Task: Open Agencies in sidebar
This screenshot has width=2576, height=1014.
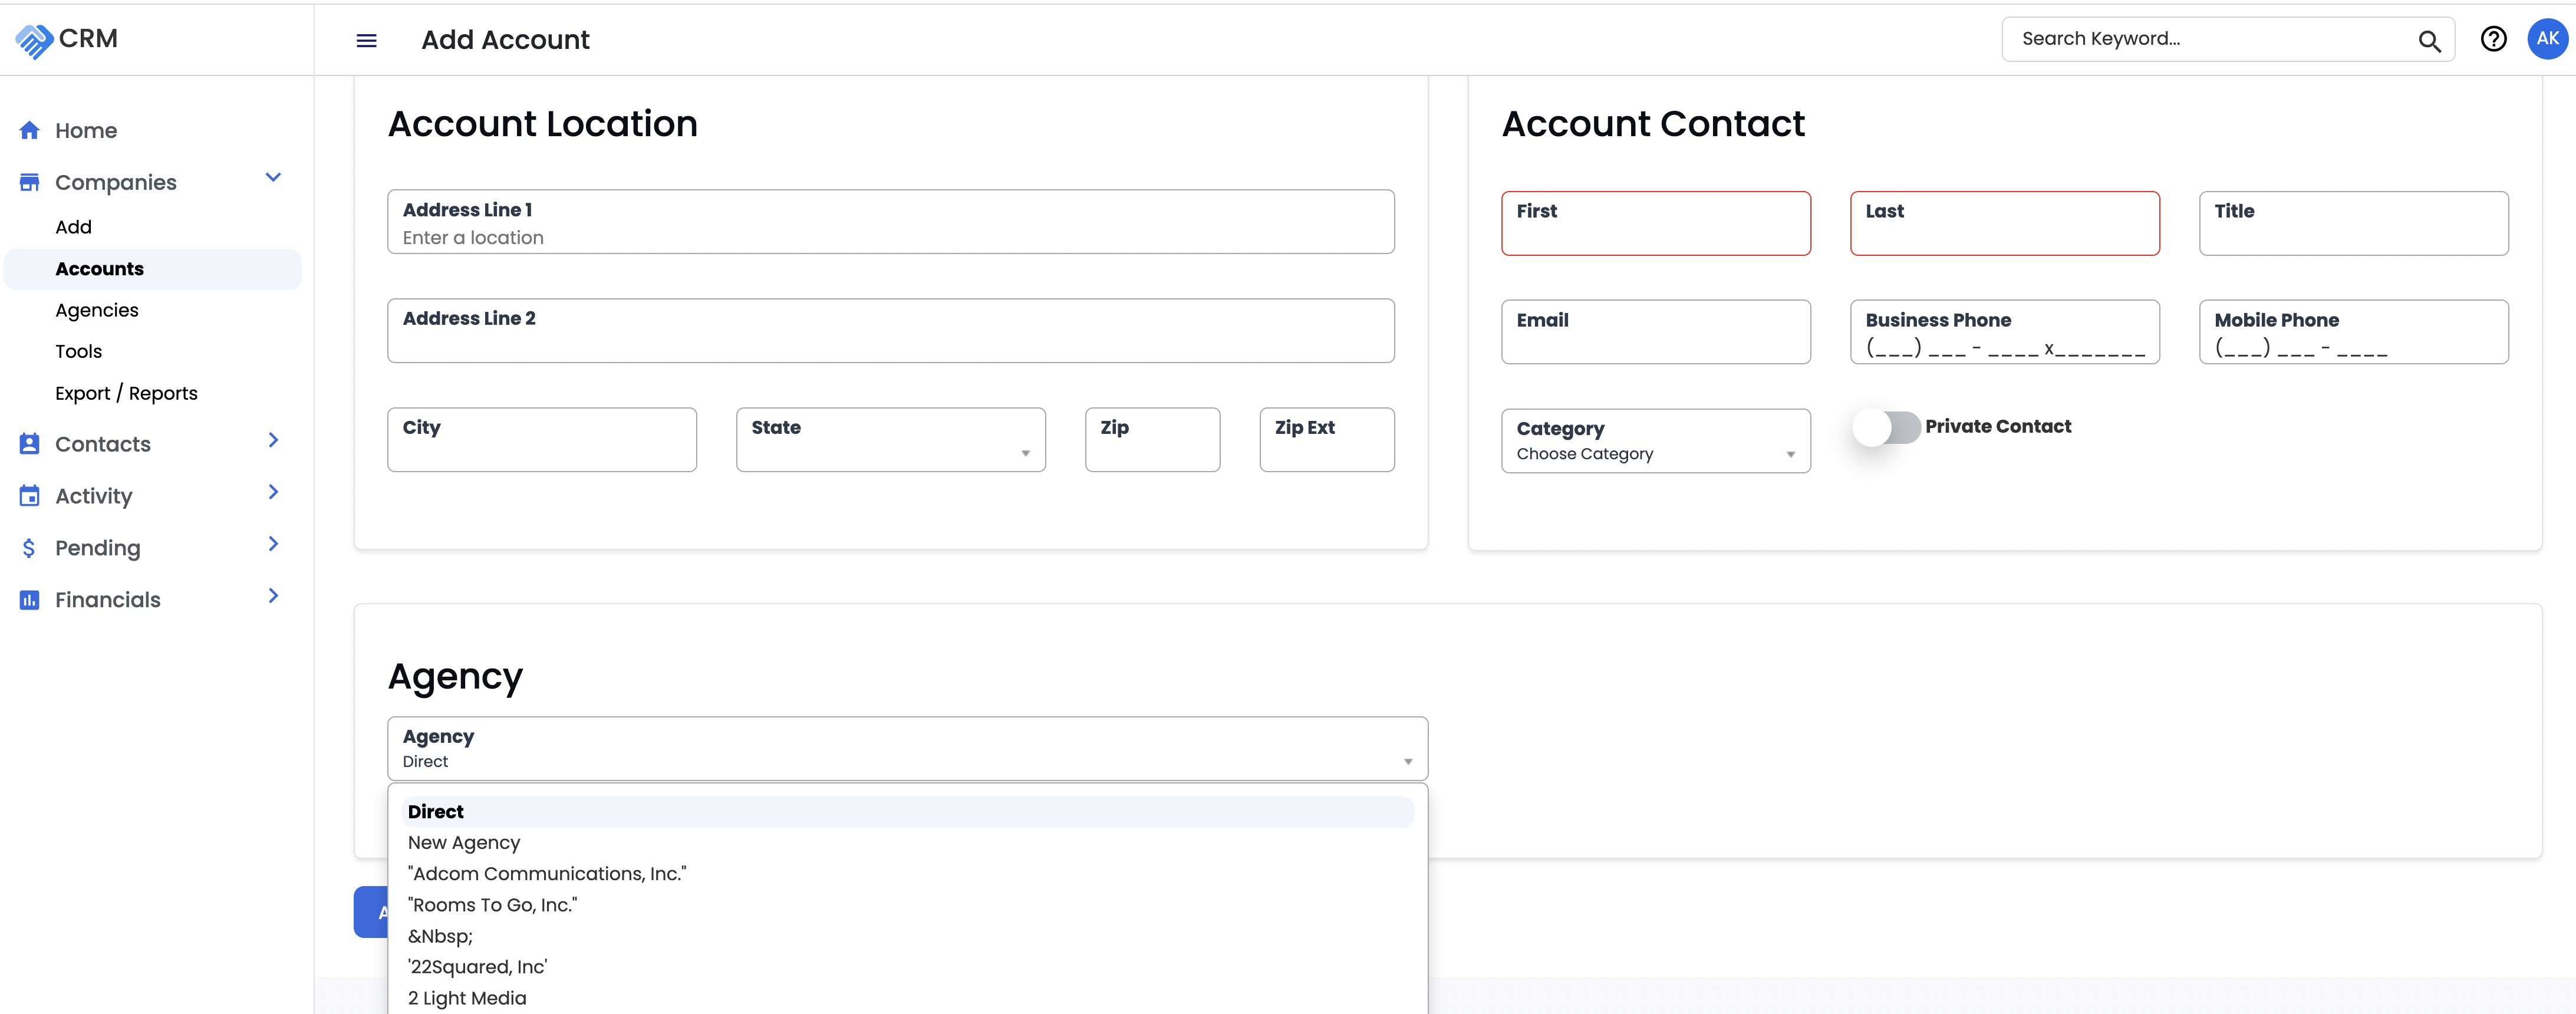Action: click(97, 310)
